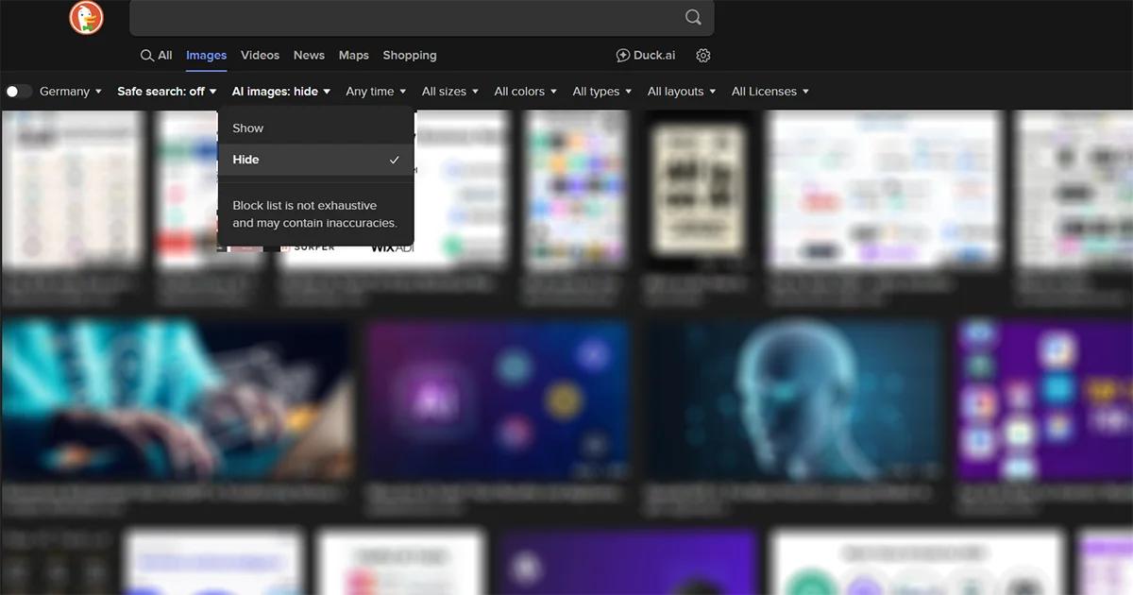This screenshot has width=1133, height=595.
Task: Click the DuckDuckGo duck logo
Action: pos(86,18)
